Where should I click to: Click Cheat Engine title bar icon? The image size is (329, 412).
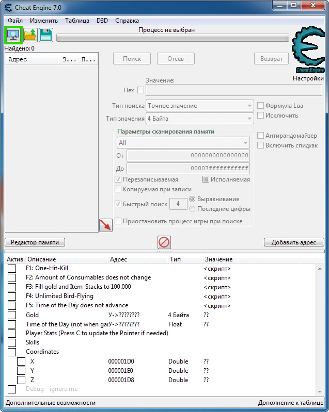click(x=8, y=8)
